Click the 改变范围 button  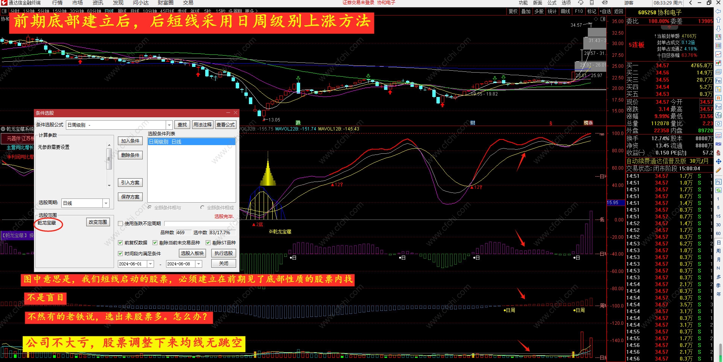(98, 222)
